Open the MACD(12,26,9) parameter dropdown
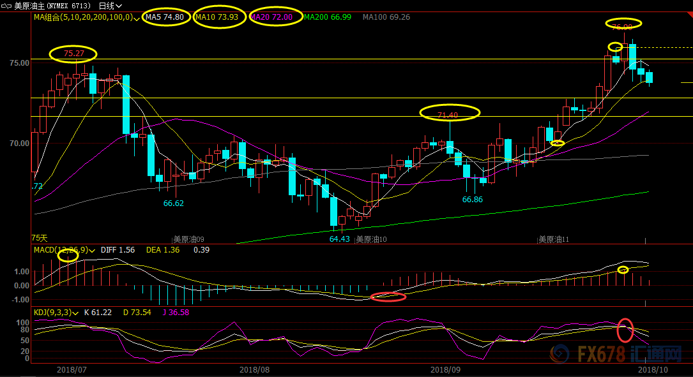Screen dimensions: 693x377 (x=92, y=251)
